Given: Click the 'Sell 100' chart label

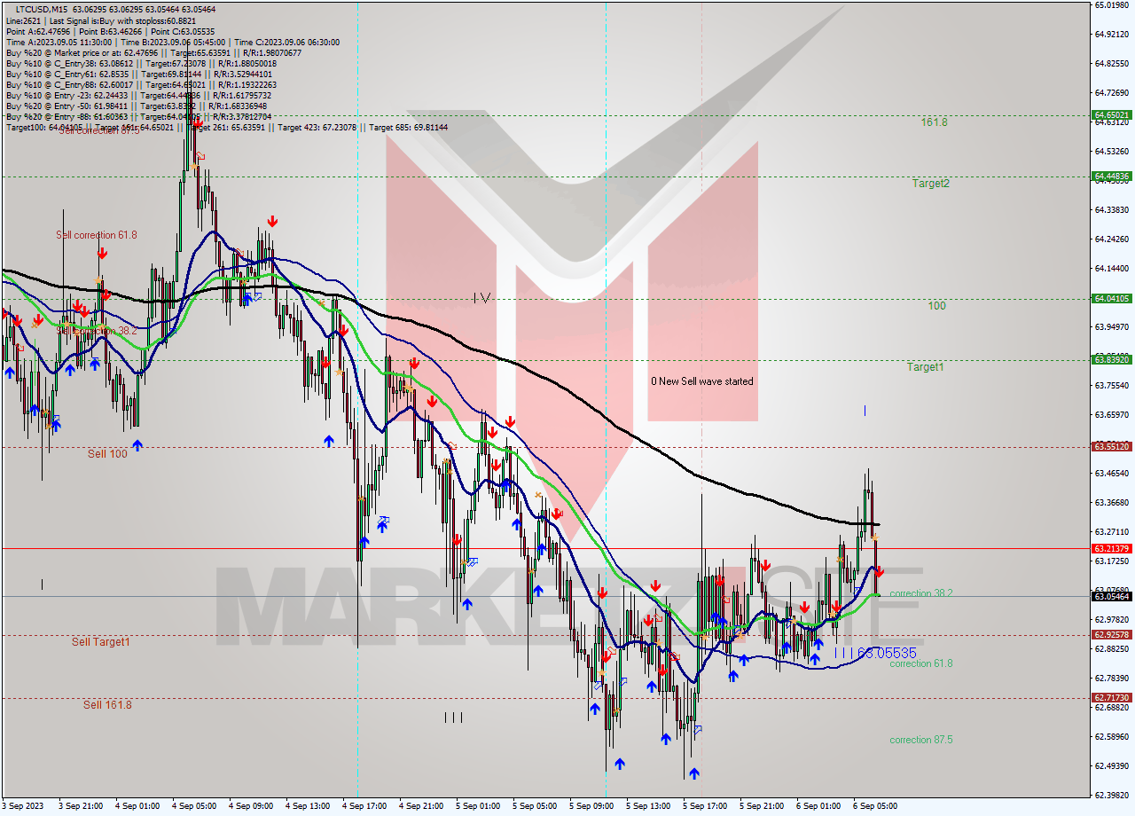Looking at the screenshot, I should [x=107, y=453].
